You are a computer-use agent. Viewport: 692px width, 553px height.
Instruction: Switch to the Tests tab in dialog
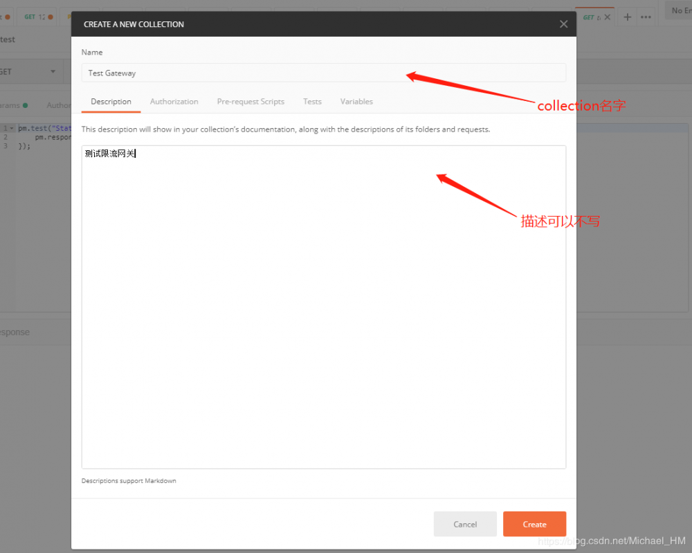(x=312, y=102)
